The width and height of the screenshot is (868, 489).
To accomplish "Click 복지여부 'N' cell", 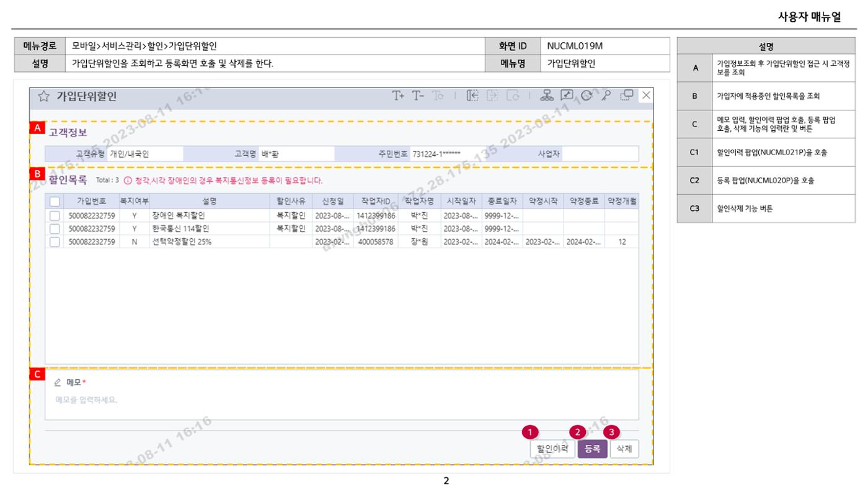I will coord(135,241).
